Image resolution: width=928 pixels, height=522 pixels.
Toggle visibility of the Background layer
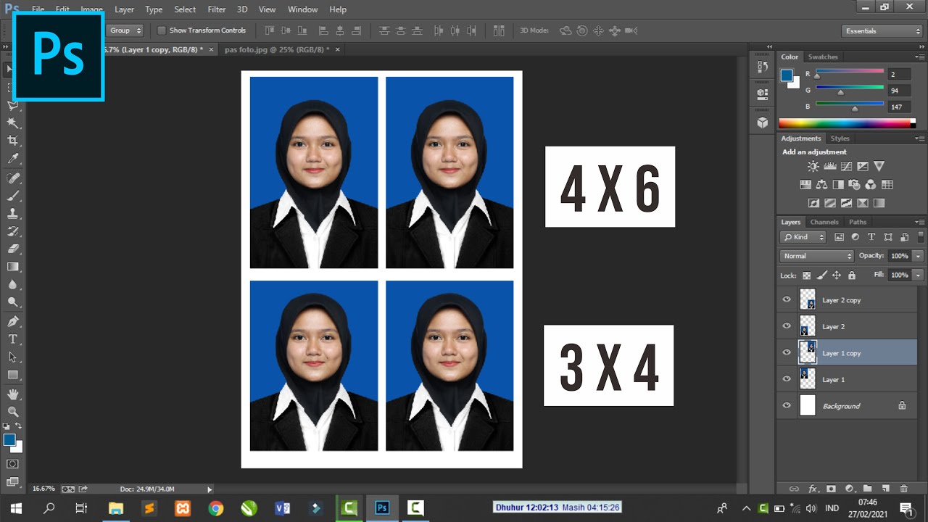click(787, 406)
